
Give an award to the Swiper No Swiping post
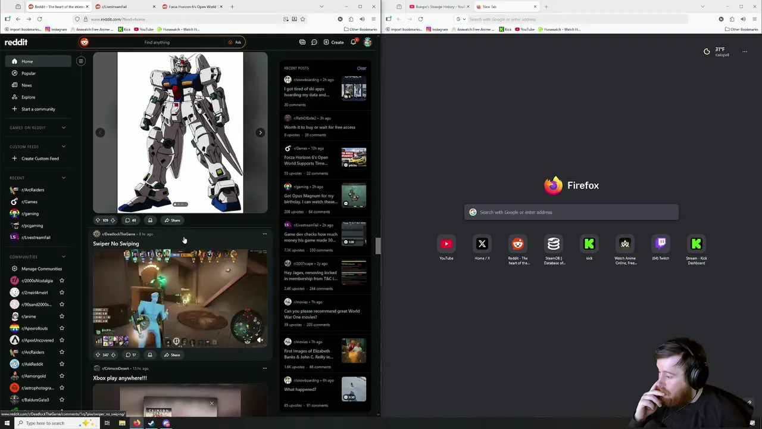coord(150,355)
